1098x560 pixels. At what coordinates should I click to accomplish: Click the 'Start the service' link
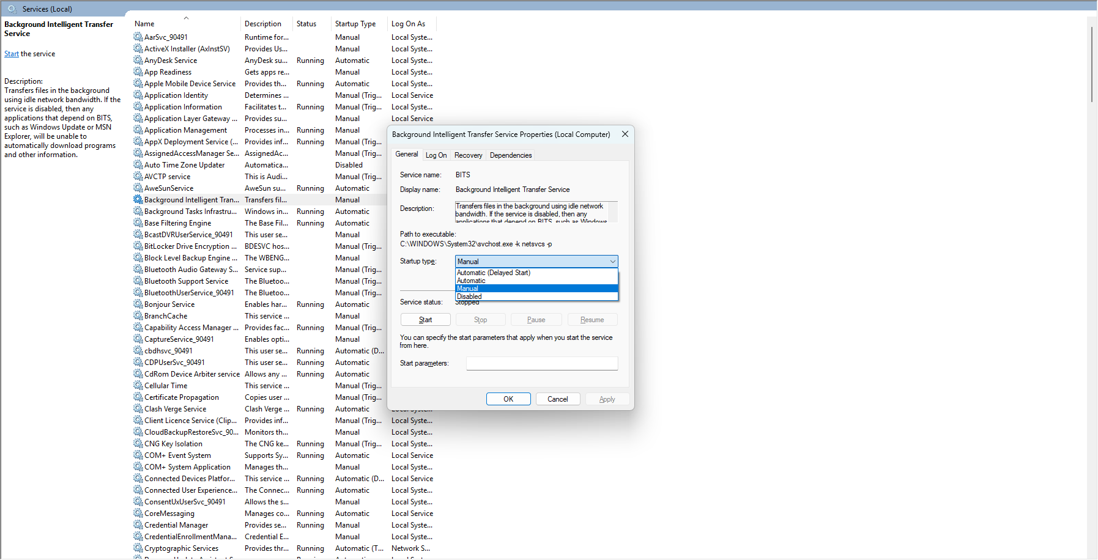pos(12,54)
